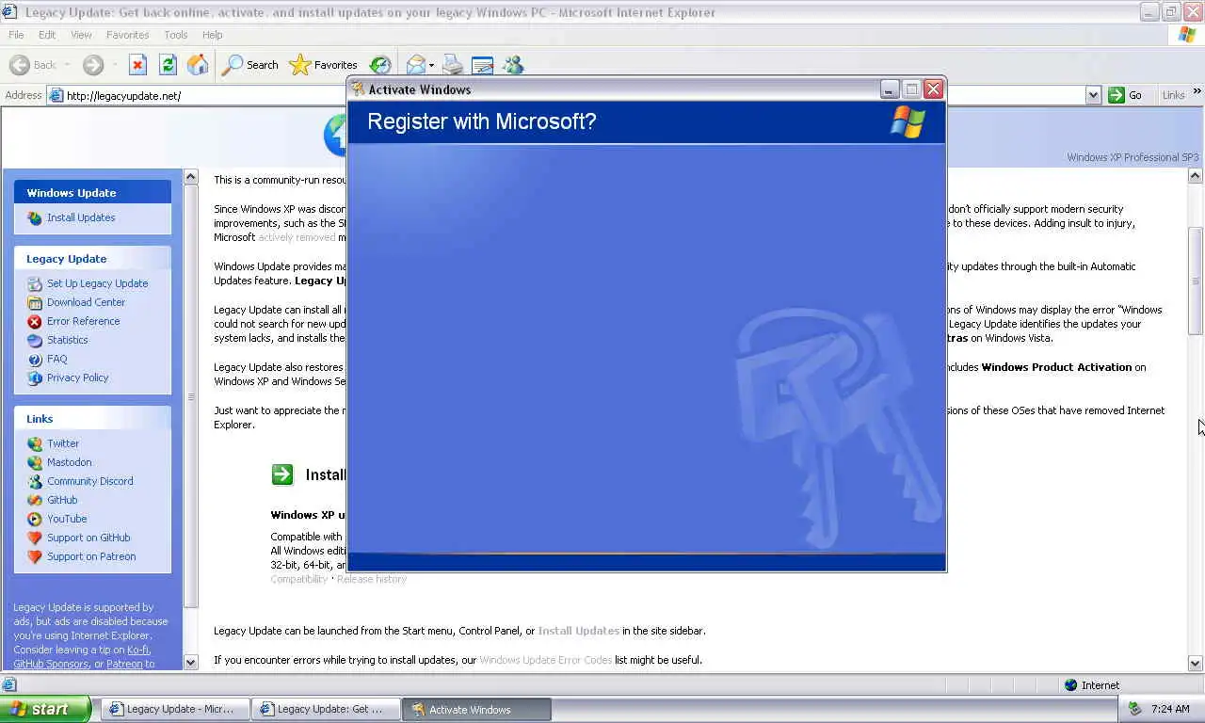
Task: Open the View menu
Action: [x=81, y=35]
